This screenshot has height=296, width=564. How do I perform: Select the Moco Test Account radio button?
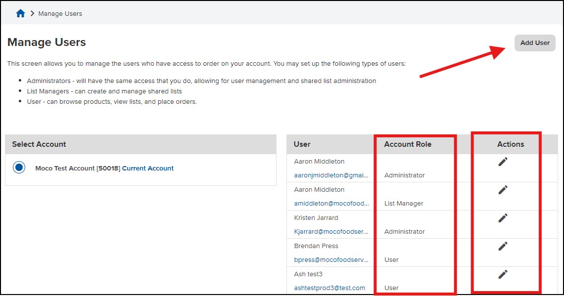pos(18,167)
